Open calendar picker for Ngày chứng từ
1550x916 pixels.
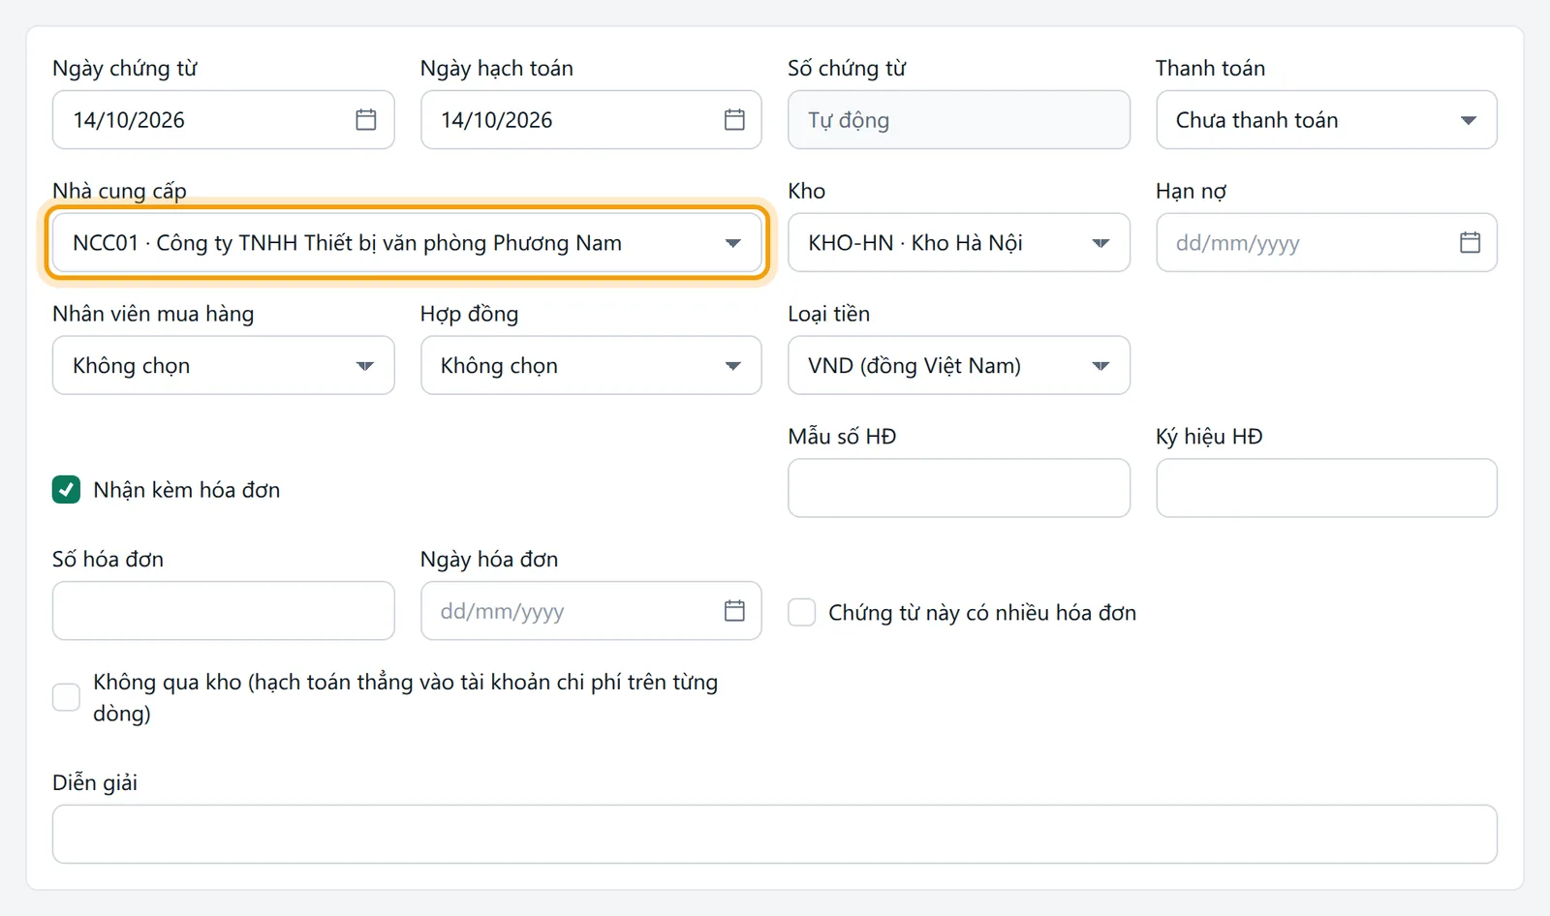(365, 120)
